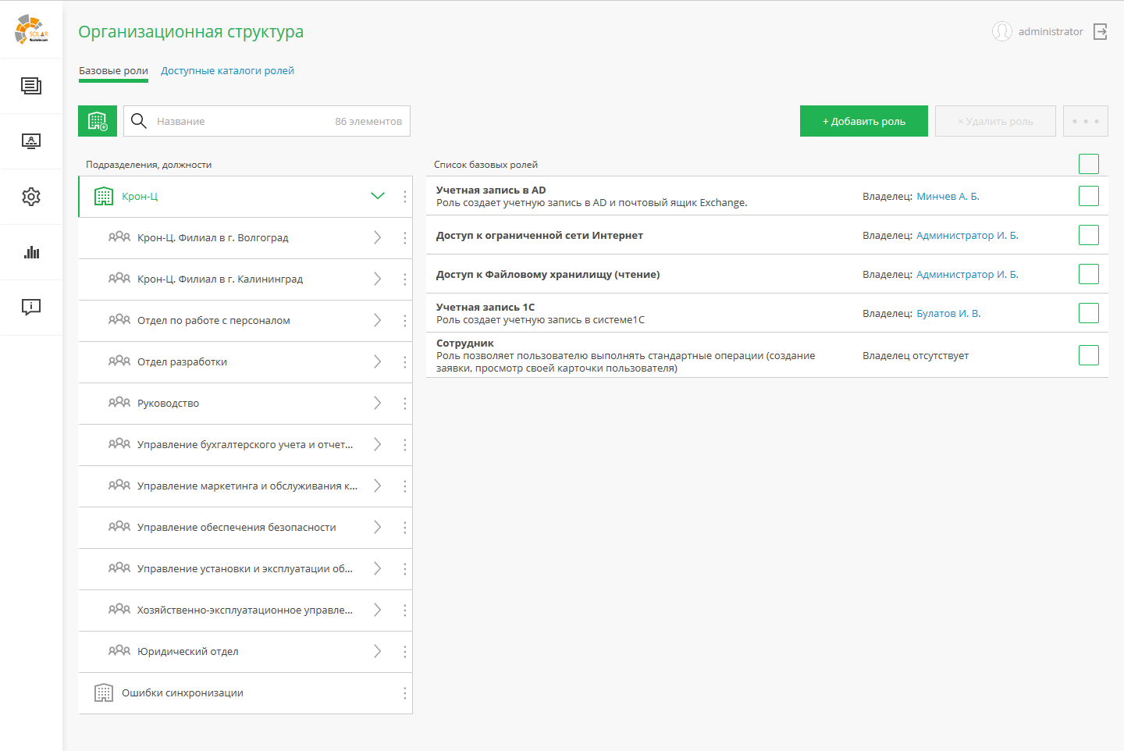The width and height of the screenshot is (1124, 751).
Task: Click the Название search field
Action: [242, 121]
